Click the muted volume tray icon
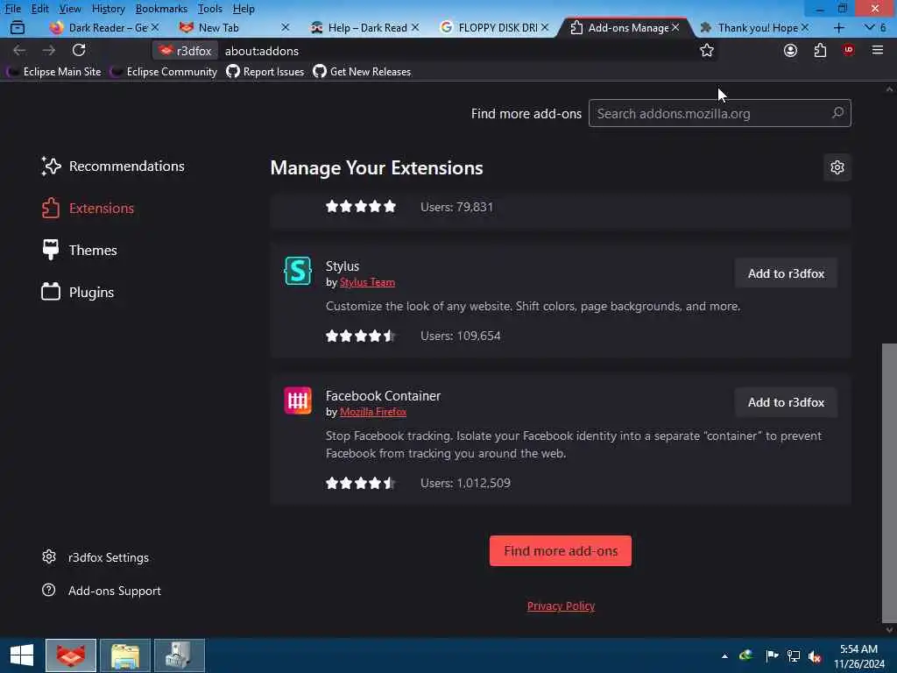The height and width of the screenshot is (673, 897). click(x=816, y=655)
